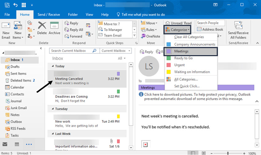Open the Current Mailbox scope dropdown
261x155 pixels.
(x=116, y=51)
